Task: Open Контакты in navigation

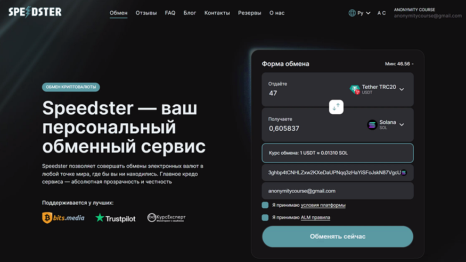Action: tap(217, 13)
